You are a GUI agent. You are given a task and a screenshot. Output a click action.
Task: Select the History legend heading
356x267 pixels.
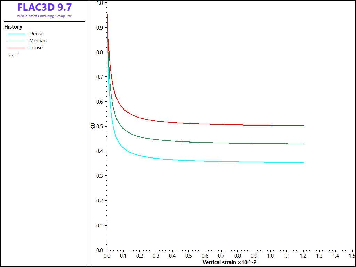[13, 27]
